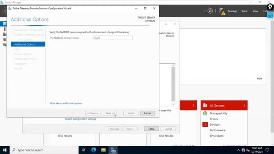Open Dashboard icon in Server Manager sidebar
274x154 pixels.
click(x=5, y=24)
